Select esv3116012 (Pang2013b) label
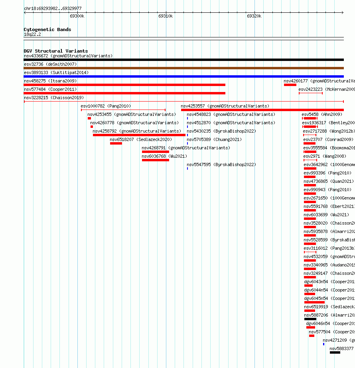This screenshot has width=355, height=368. (329, 248)
